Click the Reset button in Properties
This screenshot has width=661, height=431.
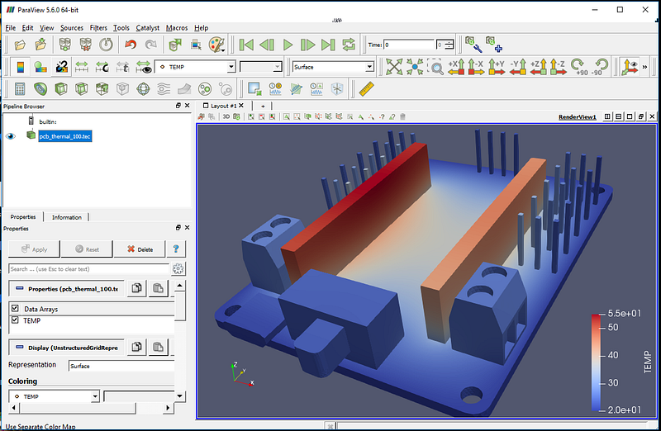[x=86, y=249]
